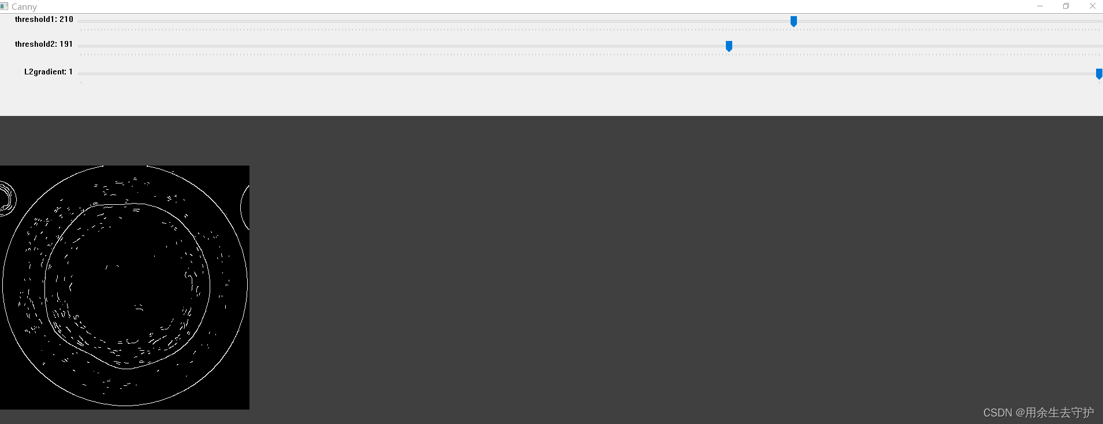Viewport: 1103px width, 424px height.
Task: Close the Canny window
Action: coord(1092,6)
